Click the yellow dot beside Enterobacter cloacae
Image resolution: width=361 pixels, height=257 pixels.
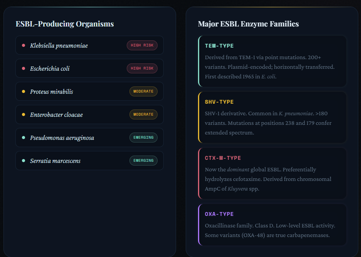click(x=24, y=114)
